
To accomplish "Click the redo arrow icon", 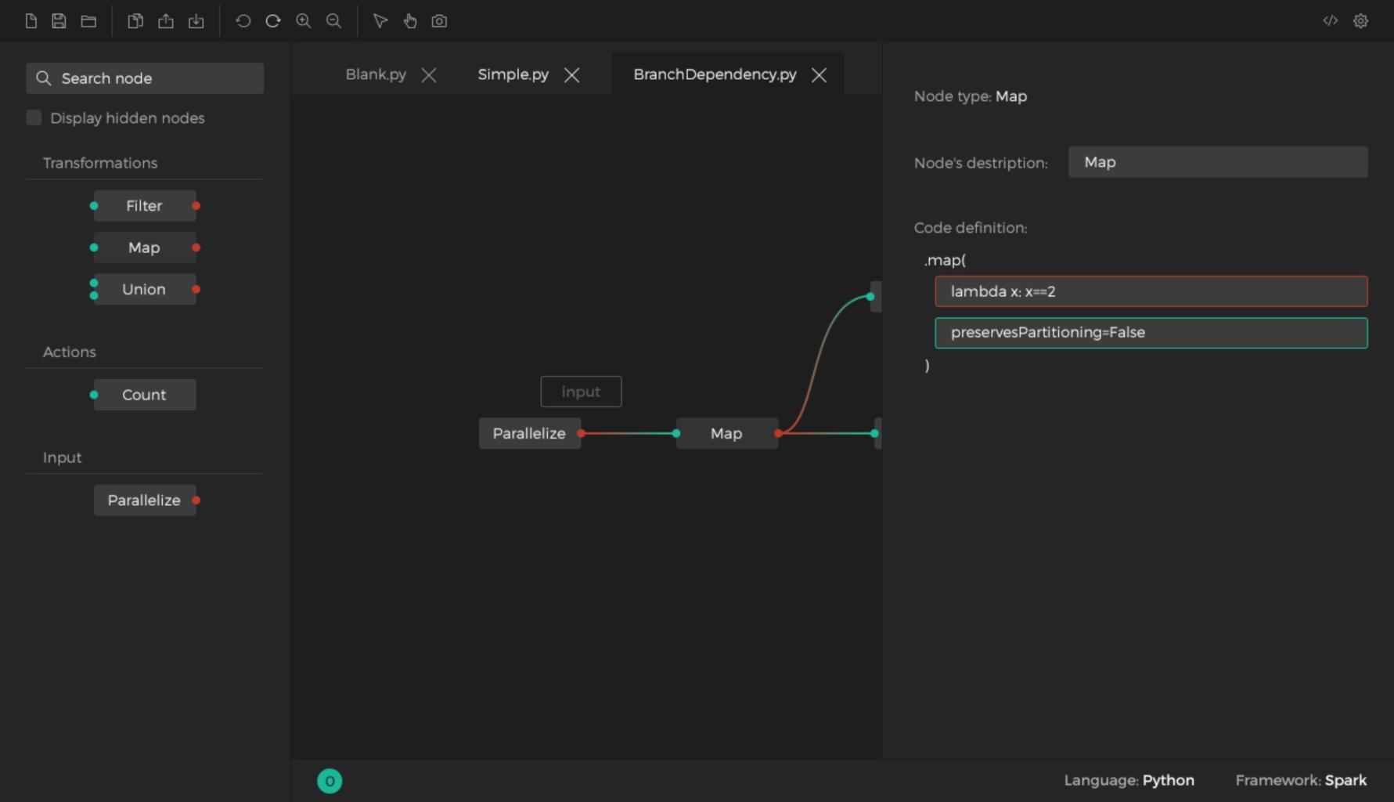I will (x=273, y=21).
